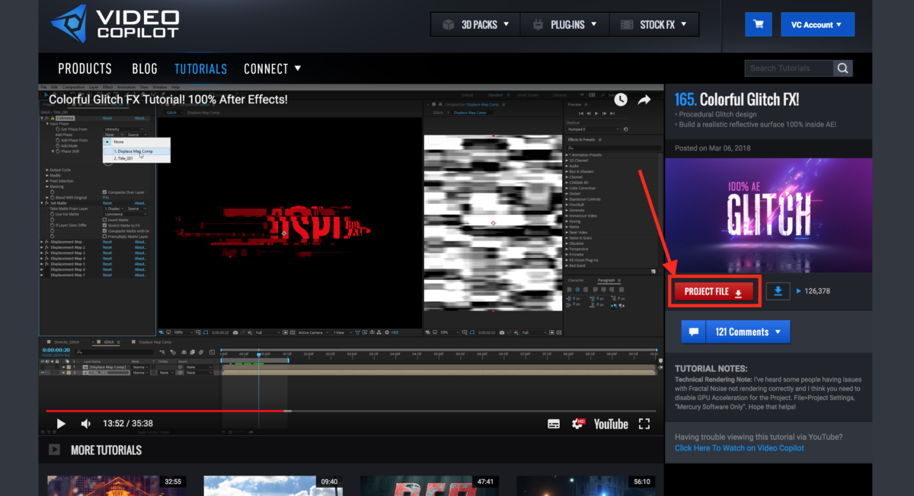Click the YouTube share arrow icon
Screen dimensions: 914x496
[x=644, y=100]
